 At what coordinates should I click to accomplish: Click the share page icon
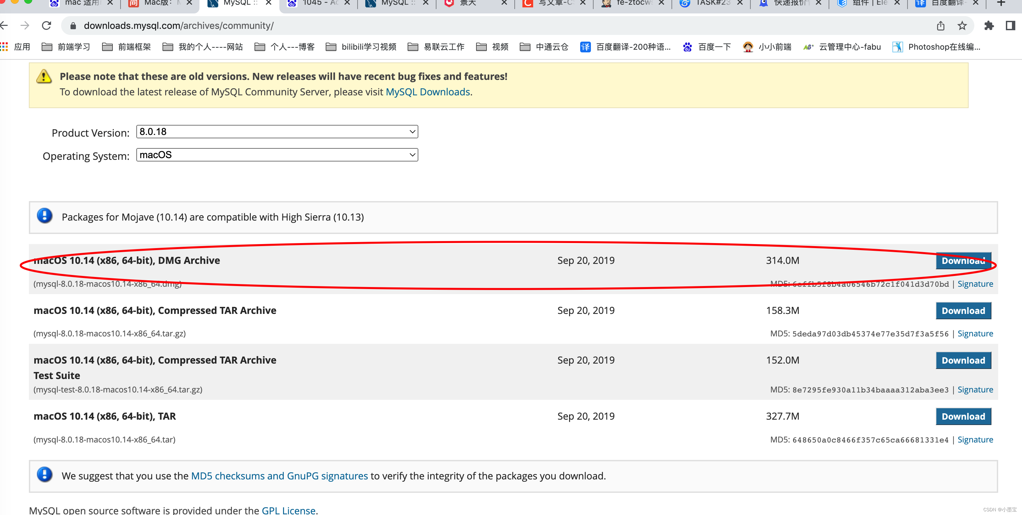(x=941, y=26)
